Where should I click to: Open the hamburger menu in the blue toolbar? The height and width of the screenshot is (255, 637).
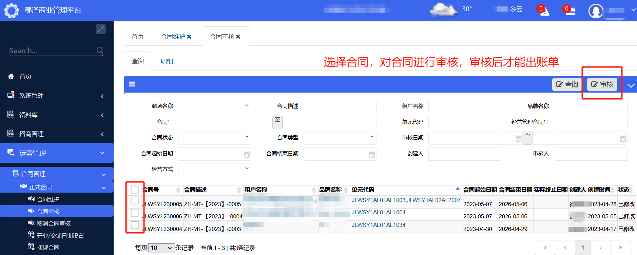pyautogui.click(x=132, y=84)
